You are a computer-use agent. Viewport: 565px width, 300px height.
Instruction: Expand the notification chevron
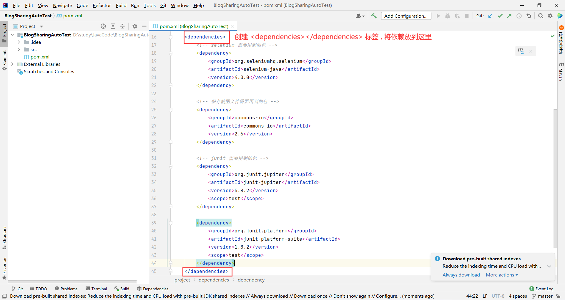549,266
